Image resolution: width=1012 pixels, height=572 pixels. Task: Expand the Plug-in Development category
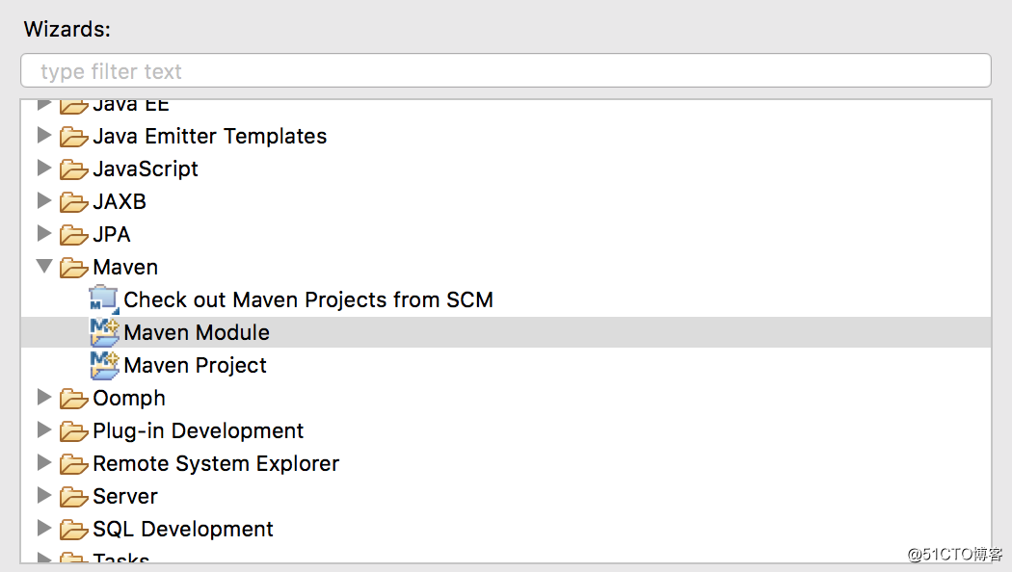pyautogui.click(x=44, y=429)
